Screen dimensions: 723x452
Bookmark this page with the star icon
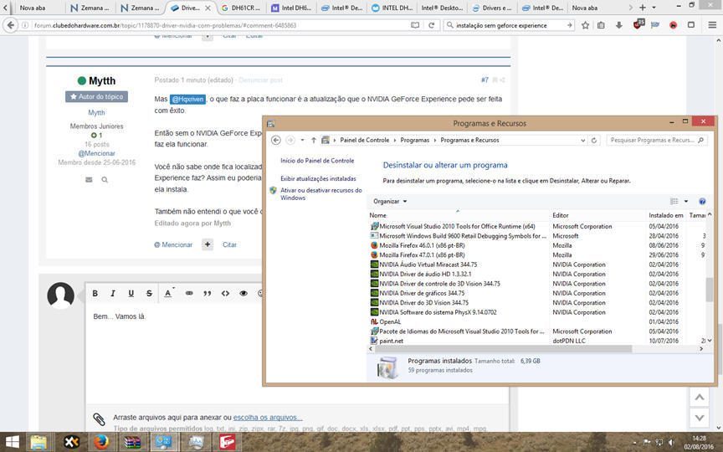click(x=585, y=25)
